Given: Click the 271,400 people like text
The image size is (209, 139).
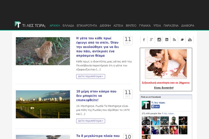Looking at the screenshot, I should point(152,114).
